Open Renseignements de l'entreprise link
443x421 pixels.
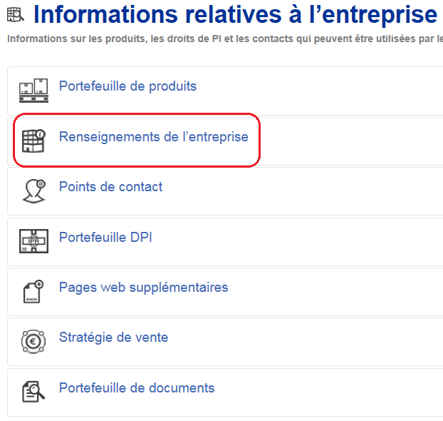click(x=154, y=137)
